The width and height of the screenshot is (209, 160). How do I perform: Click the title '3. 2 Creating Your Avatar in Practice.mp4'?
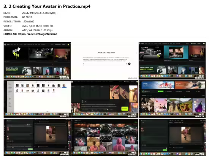47,6
